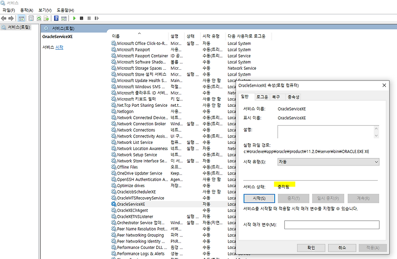Click the Stop Service square icon
This screenshot has width=397, height=259.
click(82, 18)
